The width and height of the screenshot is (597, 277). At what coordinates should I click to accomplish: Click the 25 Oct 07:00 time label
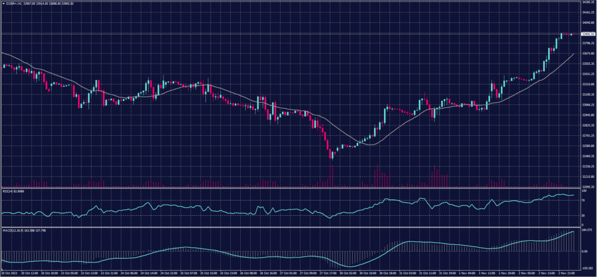(x=189, y=273)
